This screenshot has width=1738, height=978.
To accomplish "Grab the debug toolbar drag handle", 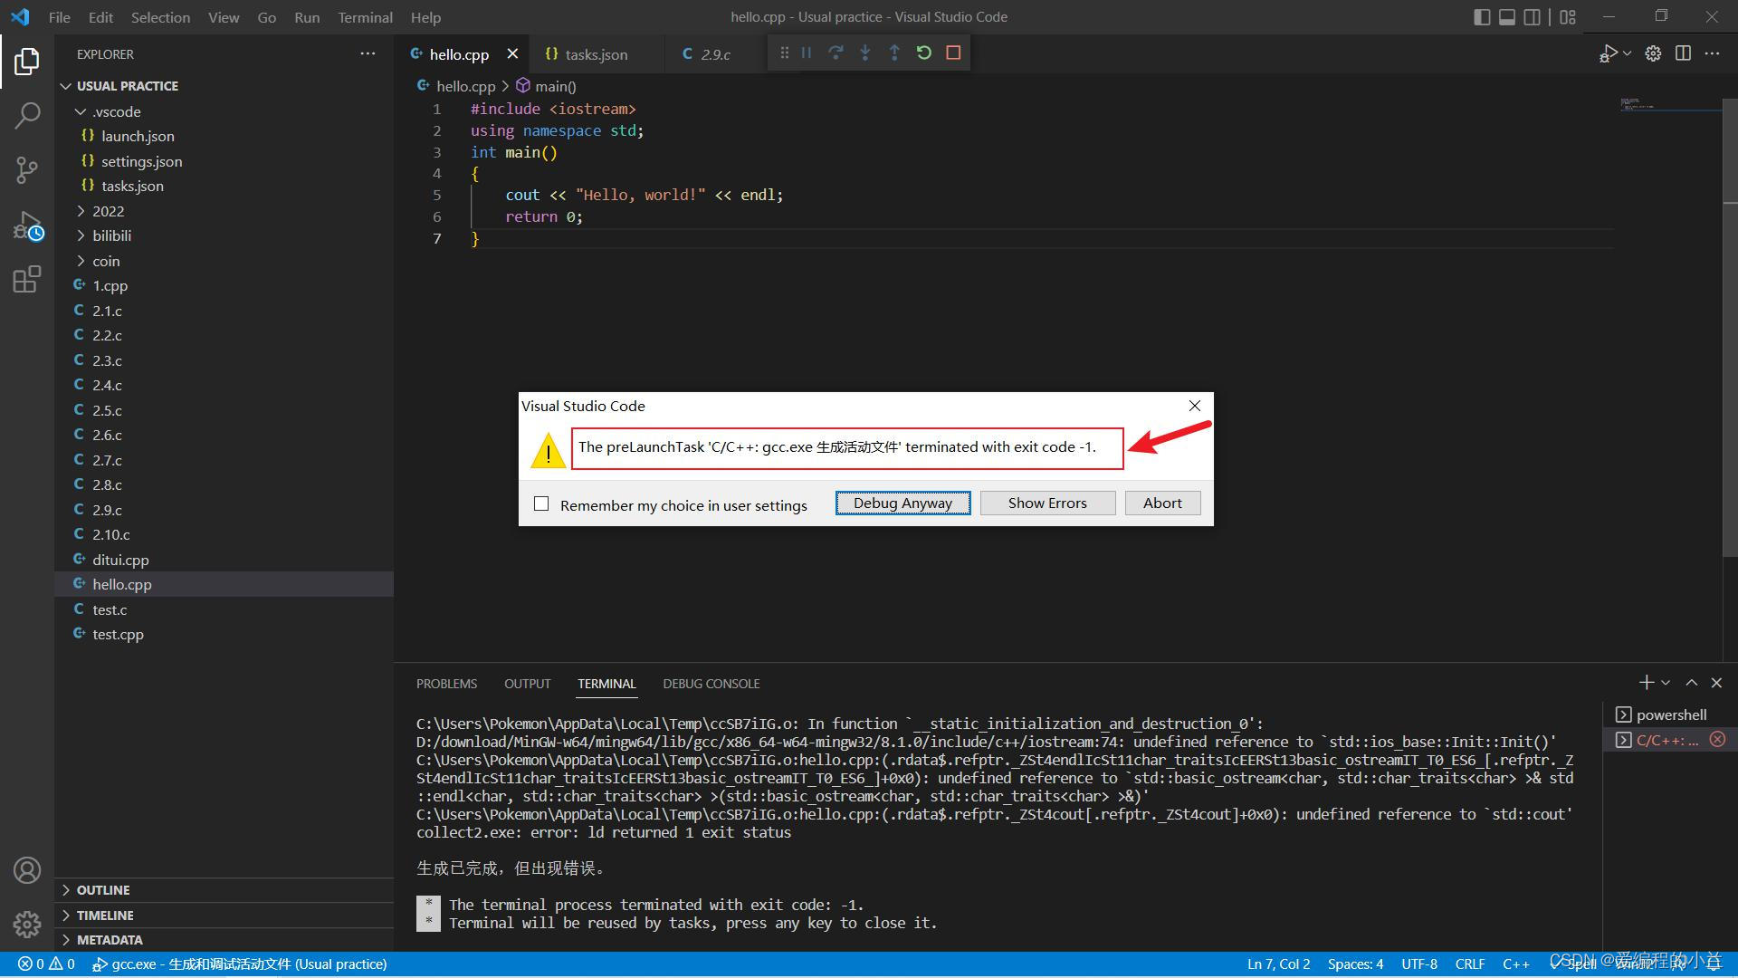I will [784, 53].
